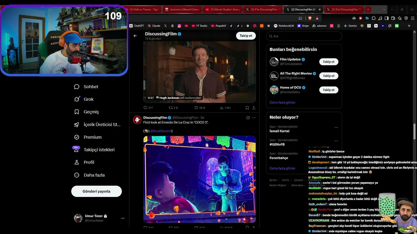
Task: Click the page vertical scrollbar thumb
Action: pos(415,132)
